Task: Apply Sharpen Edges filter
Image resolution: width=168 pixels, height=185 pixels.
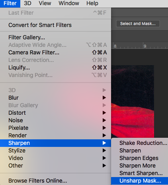Action: coord(139,158)
